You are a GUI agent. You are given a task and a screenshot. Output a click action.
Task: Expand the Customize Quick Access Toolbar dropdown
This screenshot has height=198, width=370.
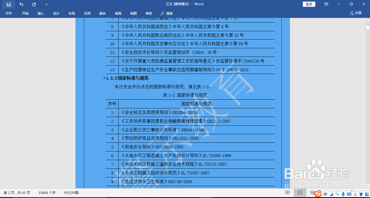[x=46, y=4]
